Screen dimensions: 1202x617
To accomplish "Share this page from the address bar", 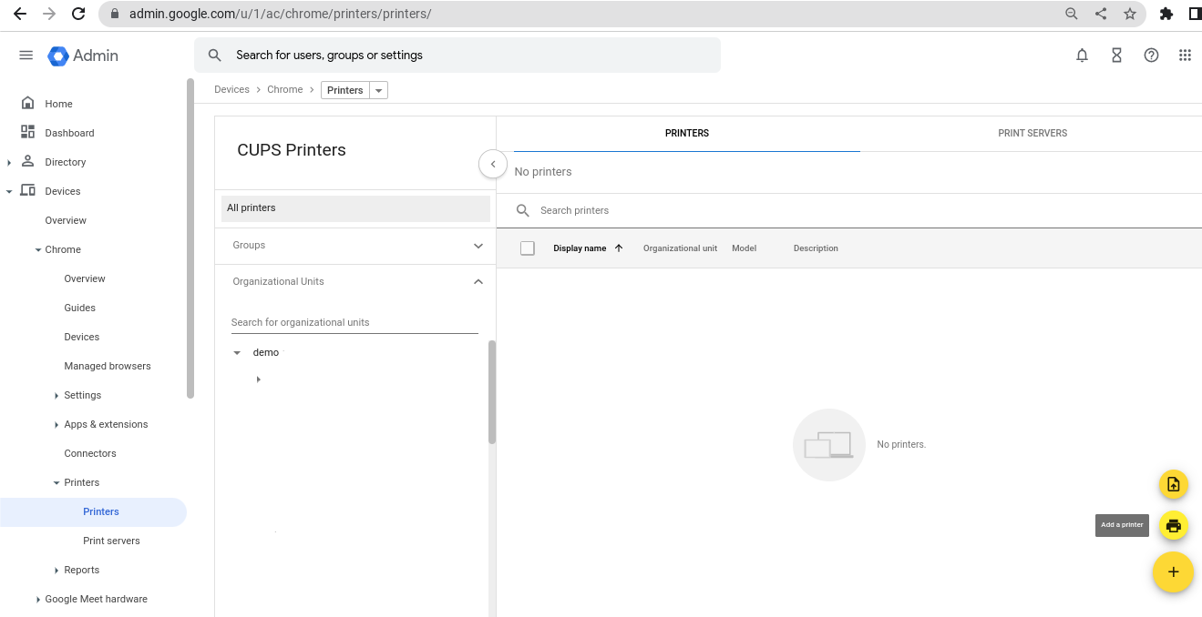I will 1101,14.
